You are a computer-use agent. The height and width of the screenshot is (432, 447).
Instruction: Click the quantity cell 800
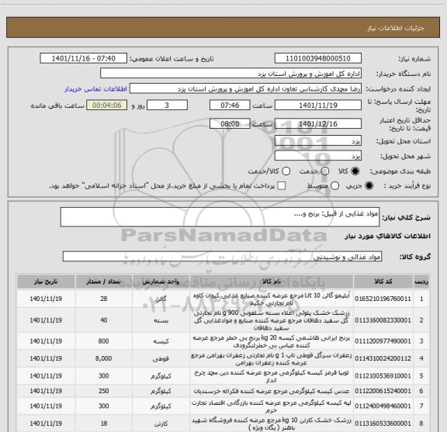point(103,341)
